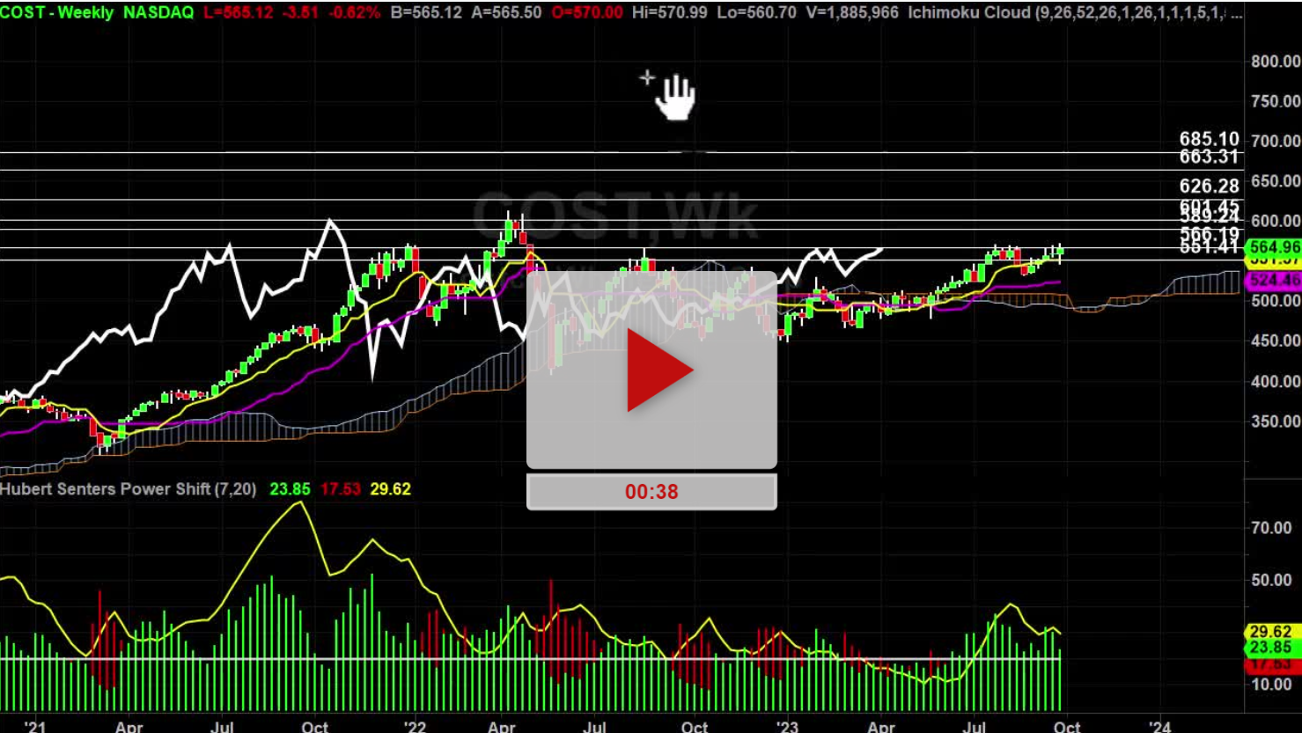Click the 10.00 indicator axis label
The height and width of the screenshot is (733, 1302).
[x=1271, y=684]
